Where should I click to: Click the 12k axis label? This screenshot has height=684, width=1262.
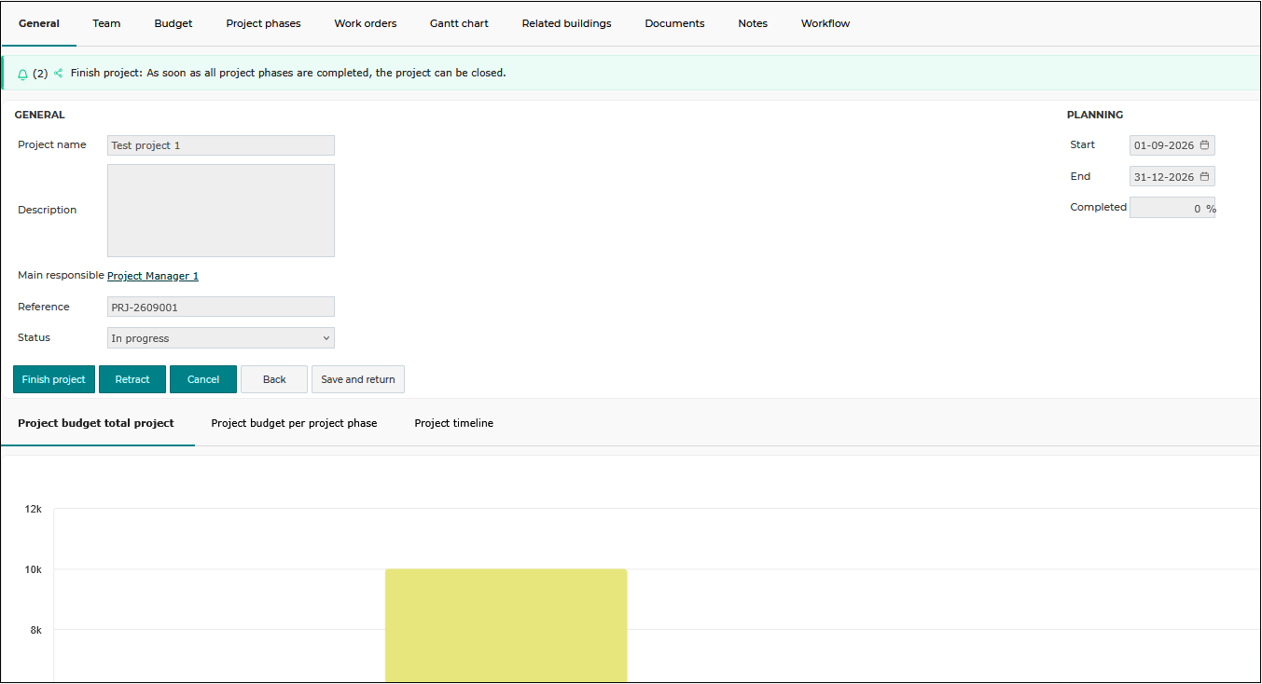click(34, 509)
